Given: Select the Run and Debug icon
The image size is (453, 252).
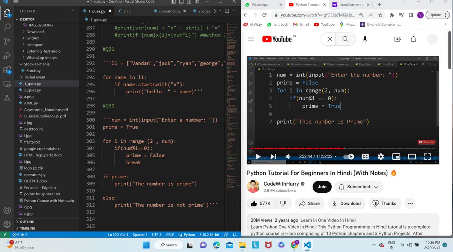Looking at the screenshot, I should coord(7,56).
